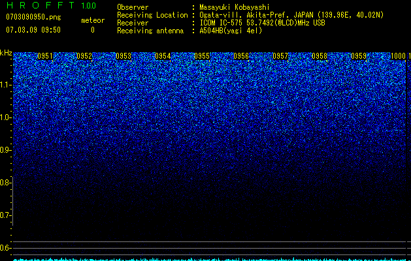The width and height of the screenshot is (411, 261).
Task: Click the 0.8 kHz frequency label
Action: 6,183
